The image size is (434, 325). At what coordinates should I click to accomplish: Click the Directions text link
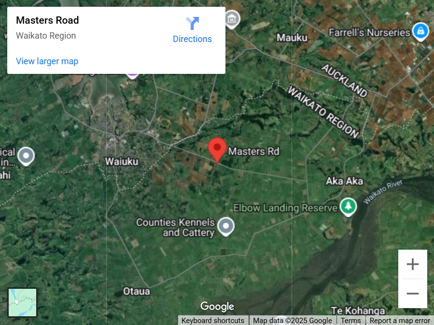(x=192, y=39)
